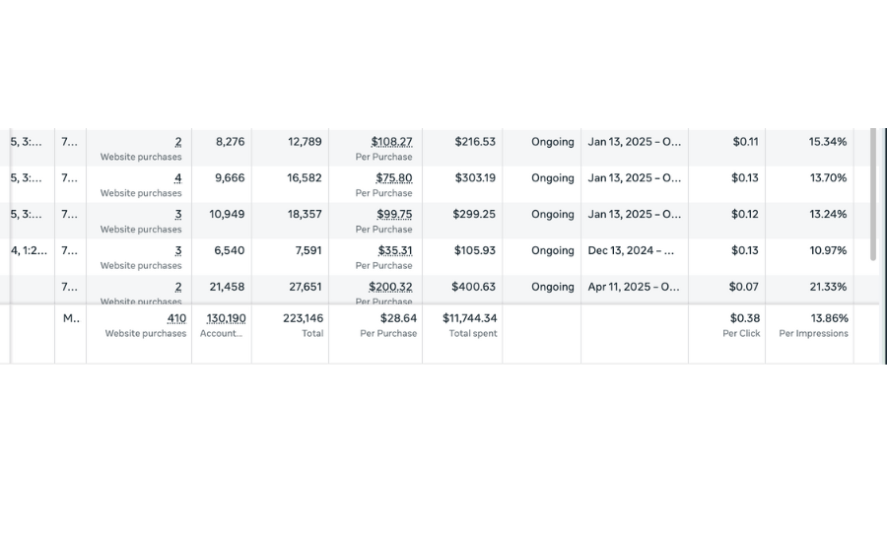Click the Dec 13, 2024 schedule cell
Viewport: 887px width, 538px height.
tap(635, 257)
